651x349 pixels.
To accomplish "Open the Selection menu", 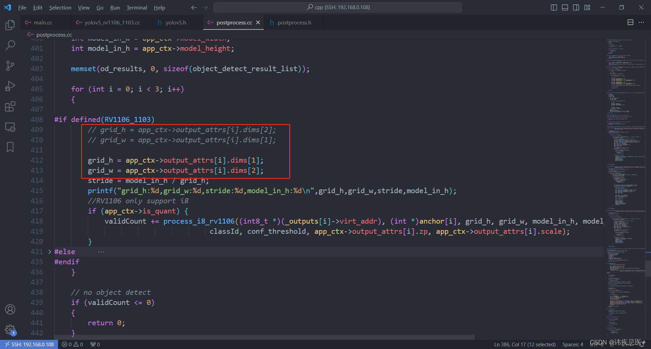I will tap(60, 7).
